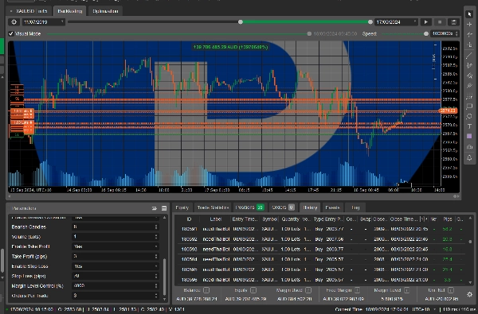The height and width of the screenshot is (314, 478).
Task: Start the backtest with the play button
Action: [426, 22]
